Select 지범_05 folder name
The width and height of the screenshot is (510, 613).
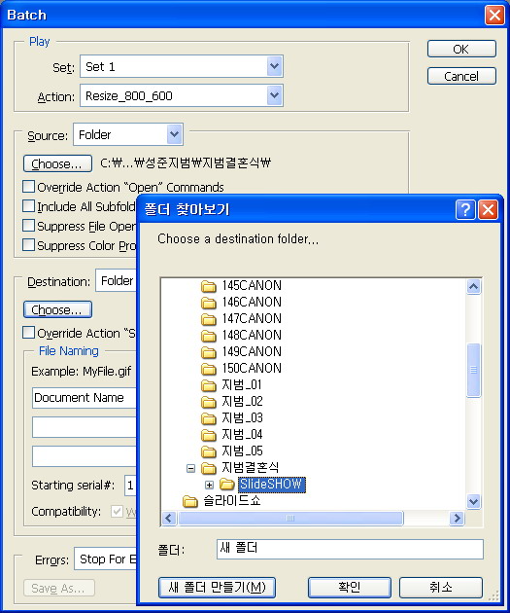click(x=242, y=451)
